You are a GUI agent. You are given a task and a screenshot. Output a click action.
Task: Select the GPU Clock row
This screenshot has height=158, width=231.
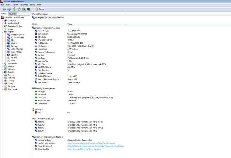(70, 64)
